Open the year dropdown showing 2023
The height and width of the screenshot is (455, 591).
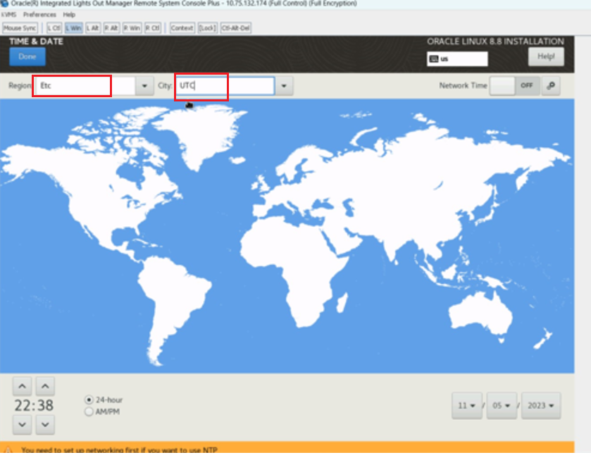[541, 406]
